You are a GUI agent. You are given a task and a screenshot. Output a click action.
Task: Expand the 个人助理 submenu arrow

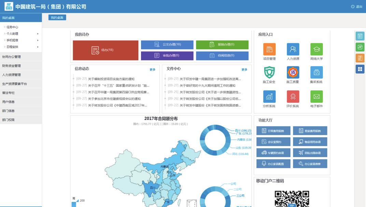pos(38,34)
